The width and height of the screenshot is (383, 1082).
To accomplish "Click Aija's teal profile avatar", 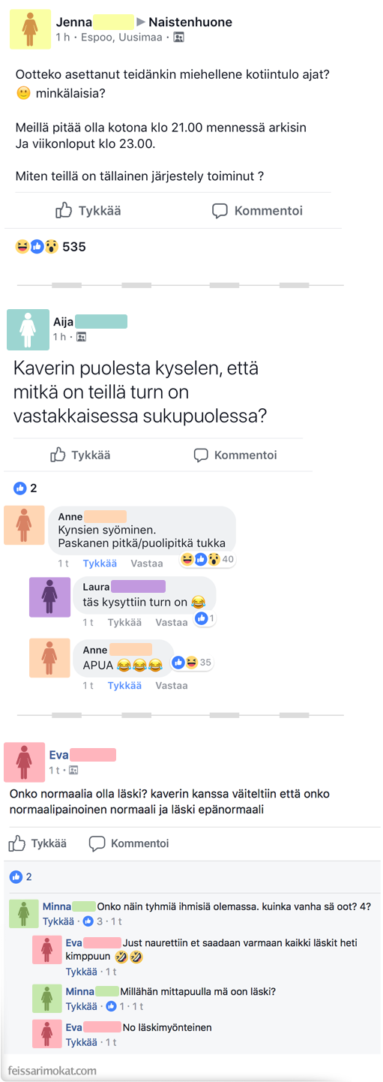I will click(28, 329).
